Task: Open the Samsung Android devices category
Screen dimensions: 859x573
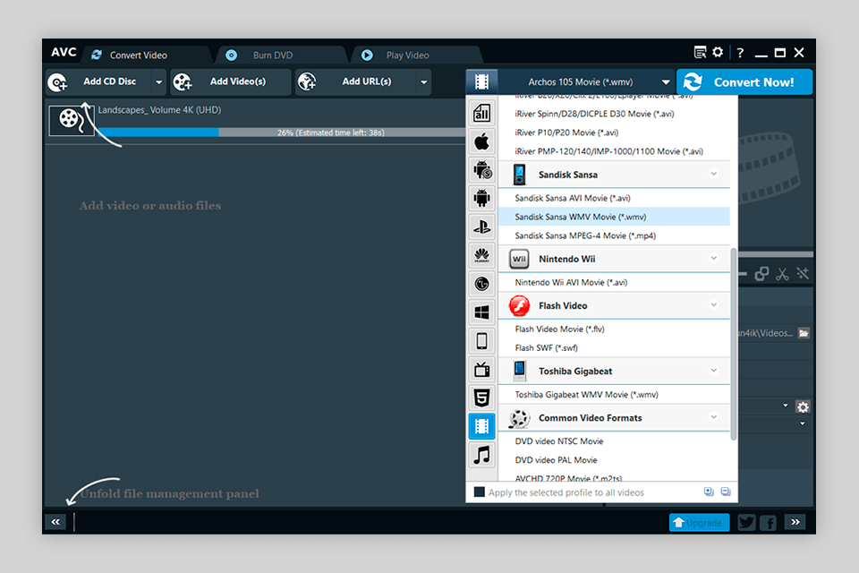Action: 481,170
